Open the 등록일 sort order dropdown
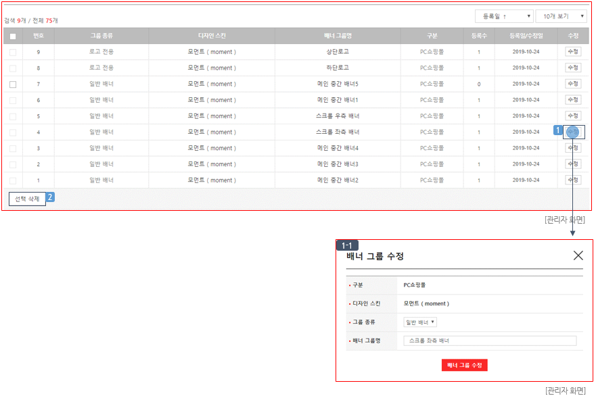 504,16
